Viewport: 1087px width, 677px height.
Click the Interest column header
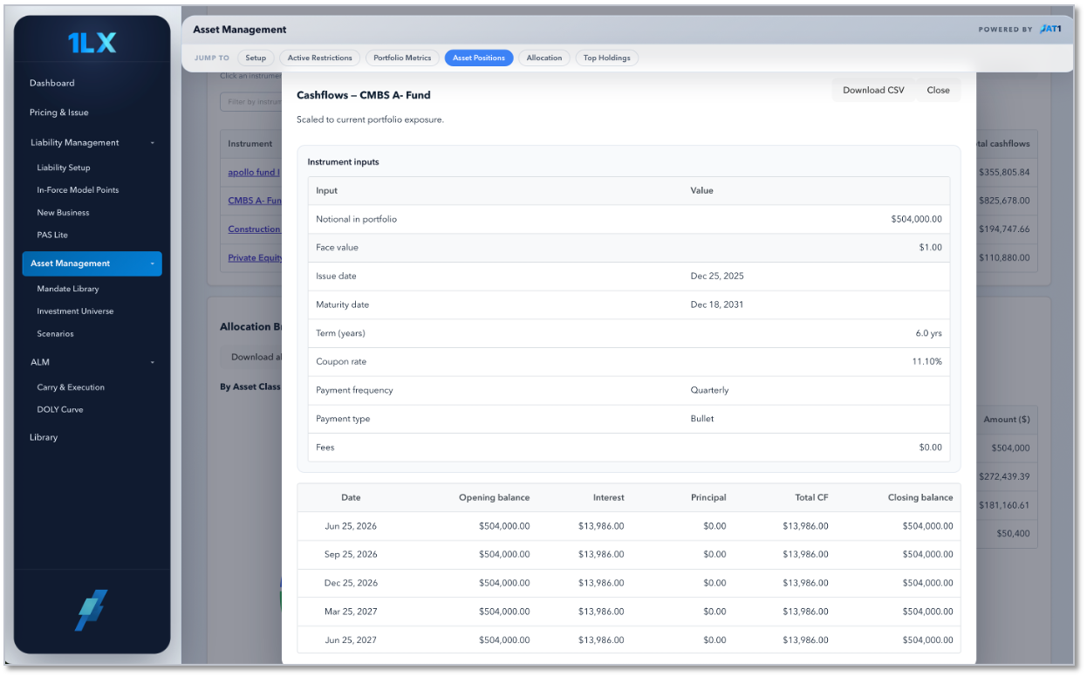pos(608,497)
